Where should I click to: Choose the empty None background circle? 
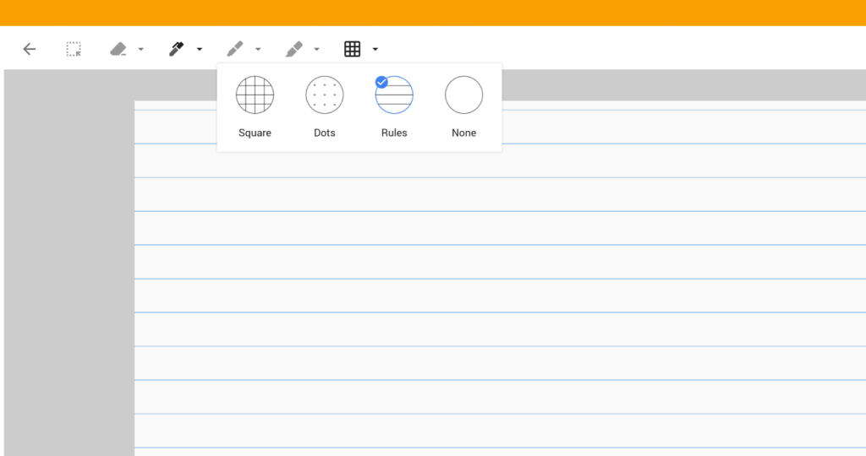point(463,95)
